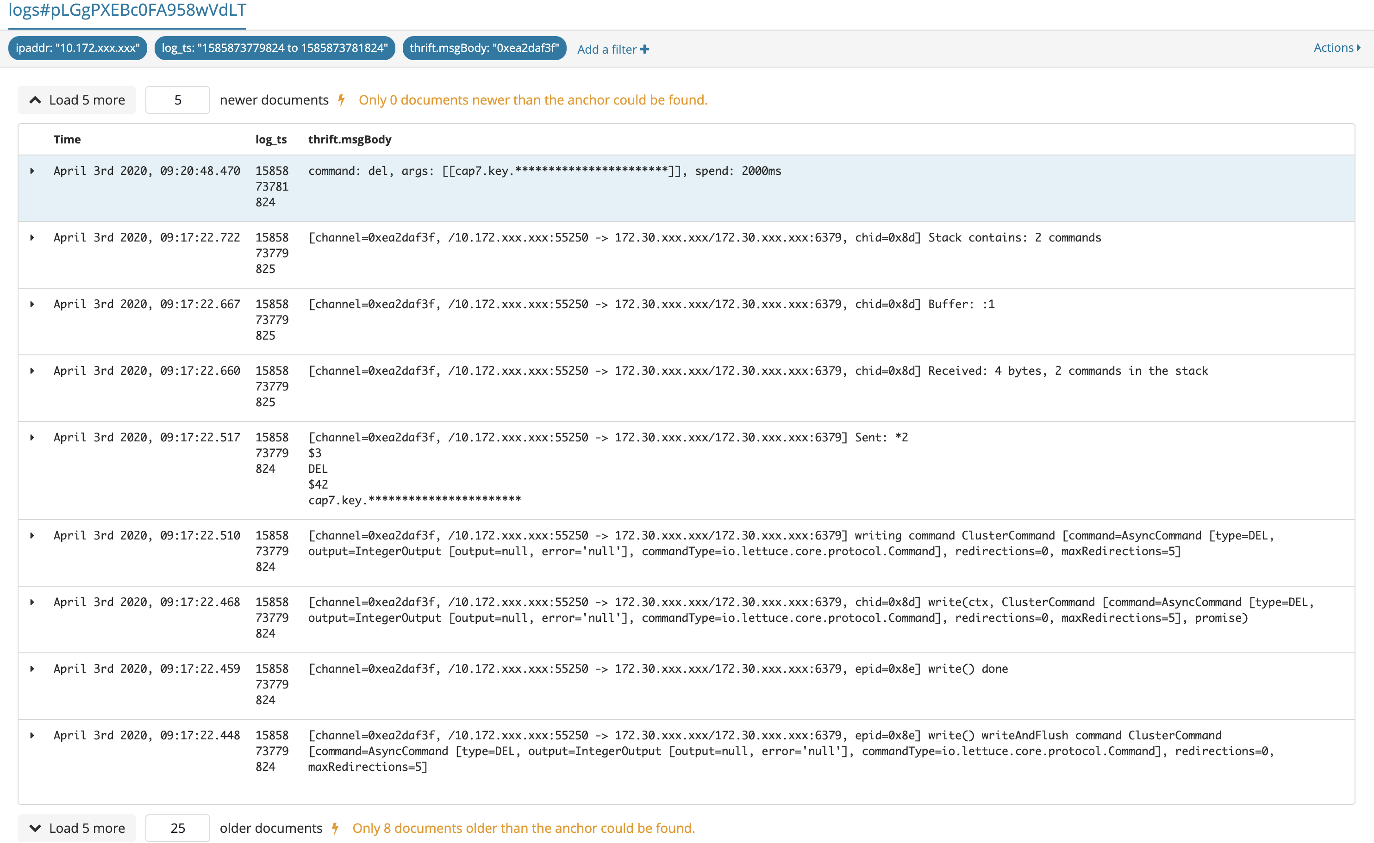Toggle the ipaddr filter pill
This screenshot has width=1374, height=843.
point(77,48)
